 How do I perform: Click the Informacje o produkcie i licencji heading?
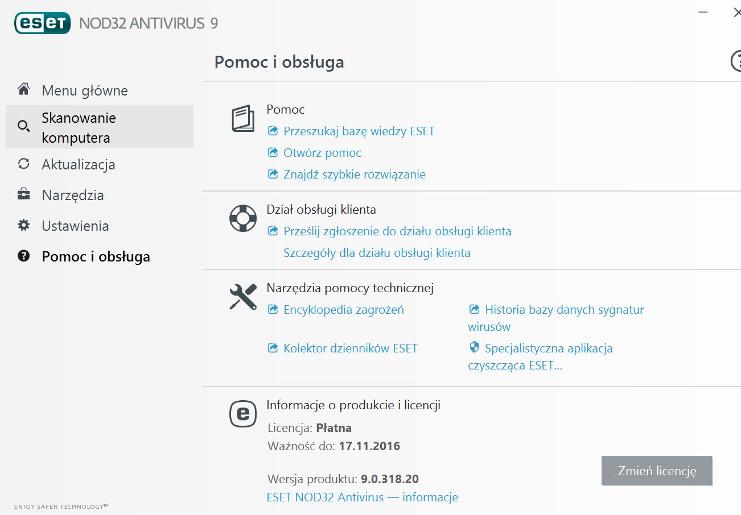(353, 405)
